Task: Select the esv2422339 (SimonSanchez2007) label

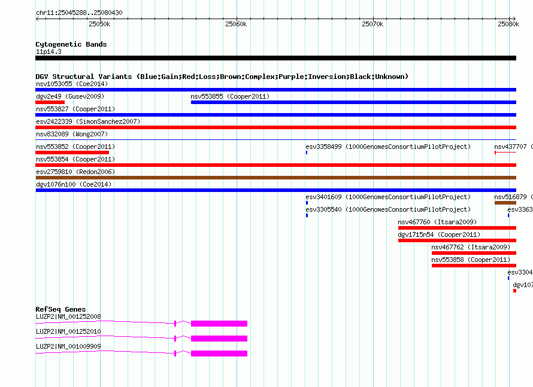Action: 88,121
